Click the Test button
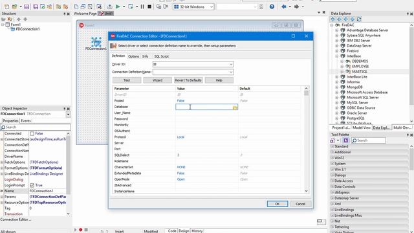Screen dimensions: 414x233 (x=127, y=80)
